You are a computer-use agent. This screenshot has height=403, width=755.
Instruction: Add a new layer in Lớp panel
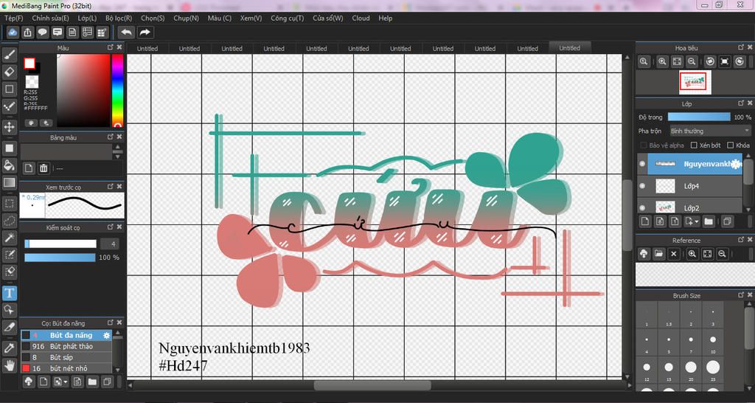click(x=644, y=221)
